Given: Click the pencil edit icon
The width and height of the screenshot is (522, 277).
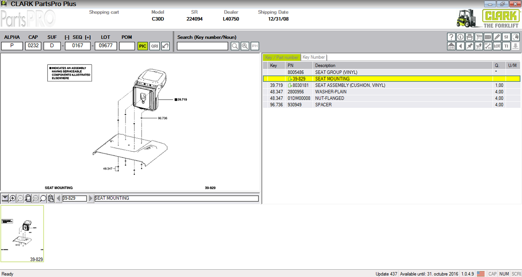Looking at the screenshot, I should point(497,37).
